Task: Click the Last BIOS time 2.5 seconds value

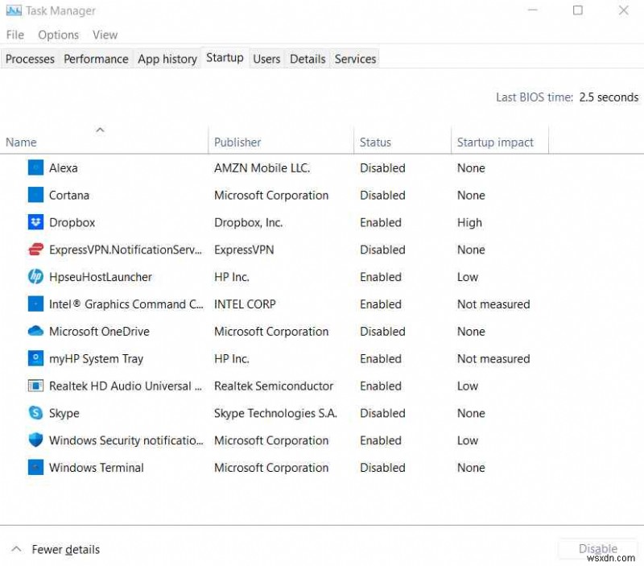Action: [609, 97]
